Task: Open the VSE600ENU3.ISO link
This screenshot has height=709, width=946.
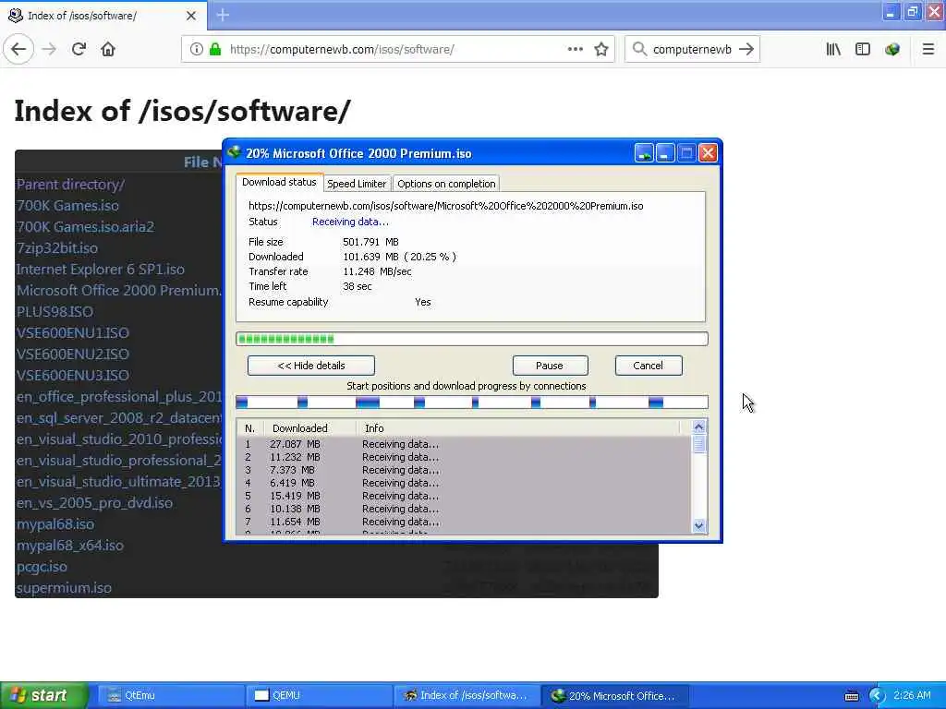Action: click(72, 375)
